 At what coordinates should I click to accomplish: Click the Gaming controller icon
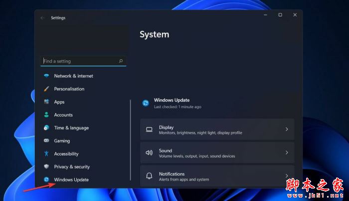pos(46,141)
